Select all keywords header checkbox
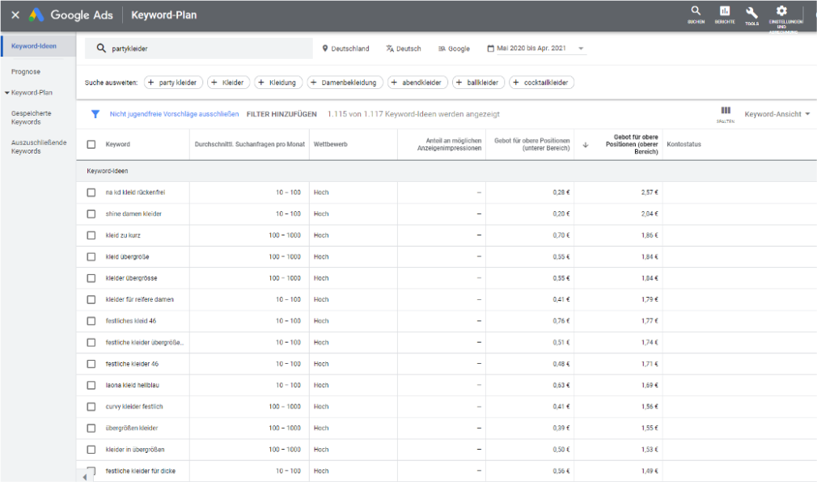 (91, 144)
